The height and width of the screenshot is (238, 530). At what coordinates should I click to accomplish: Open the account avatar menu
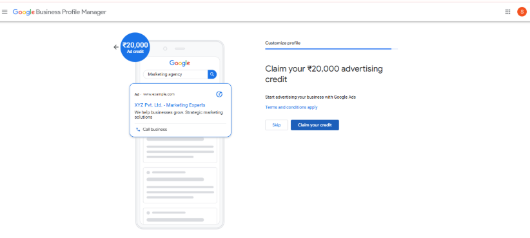tap(522, 12)
